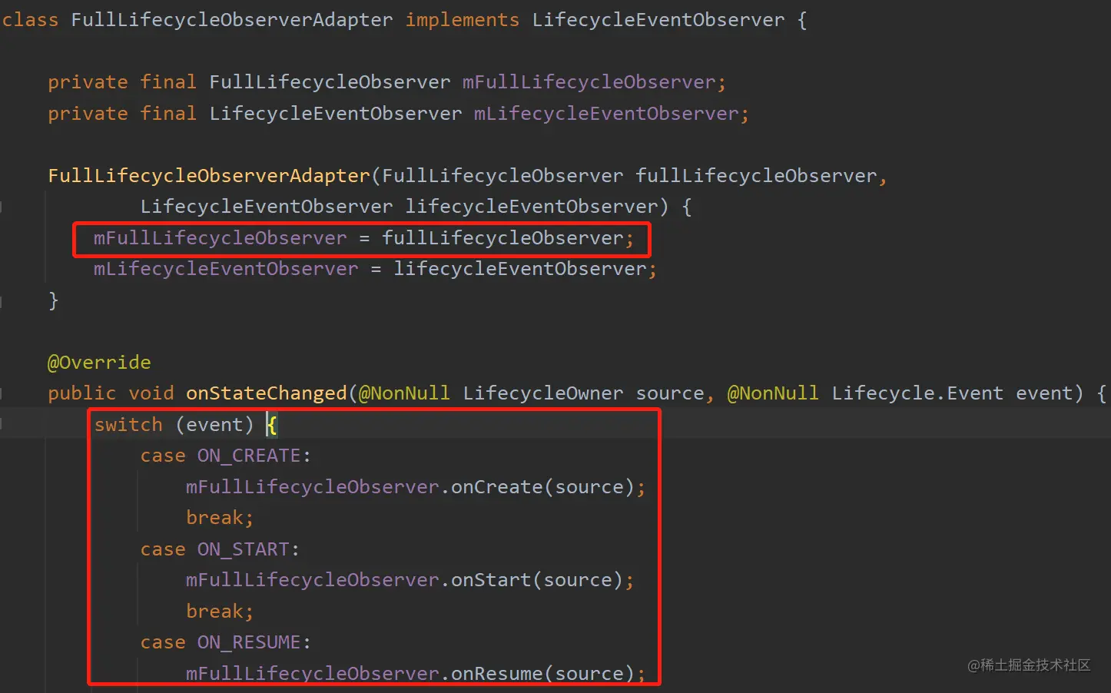Click the LifecycleEventObserver type in the private field declaration

coord(336,114)
